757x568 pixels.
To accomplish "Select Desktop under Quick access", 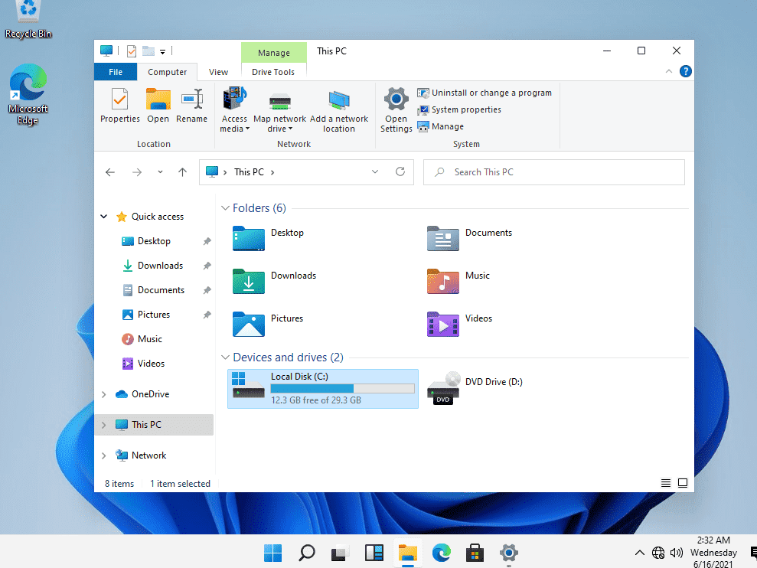I will [154, 241].
